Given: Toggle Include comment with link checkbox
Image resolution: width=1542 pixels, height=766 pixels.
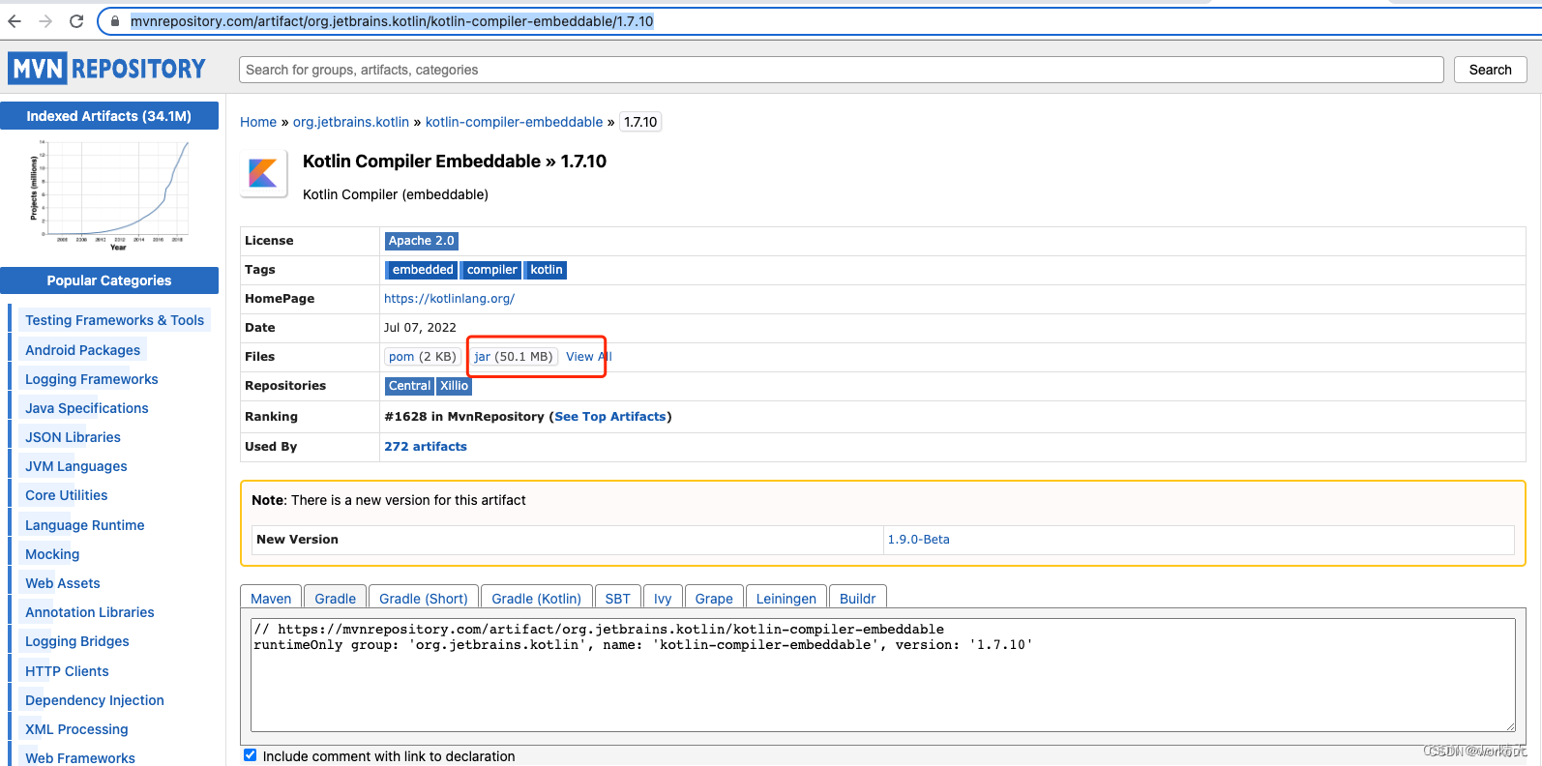Looking at the screenshot, I should [251, 755].
